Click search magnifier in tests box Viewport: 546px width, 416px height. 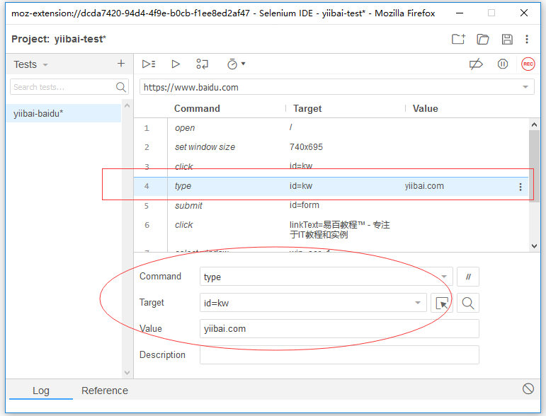tap(120, 87)
